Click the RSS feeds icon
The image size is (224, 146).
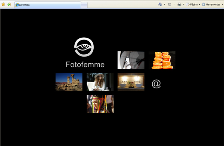click(x=169, y=4)
